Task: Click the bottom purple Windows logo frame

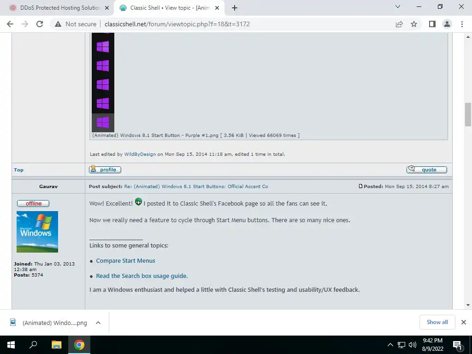Action: pos(103,123)
